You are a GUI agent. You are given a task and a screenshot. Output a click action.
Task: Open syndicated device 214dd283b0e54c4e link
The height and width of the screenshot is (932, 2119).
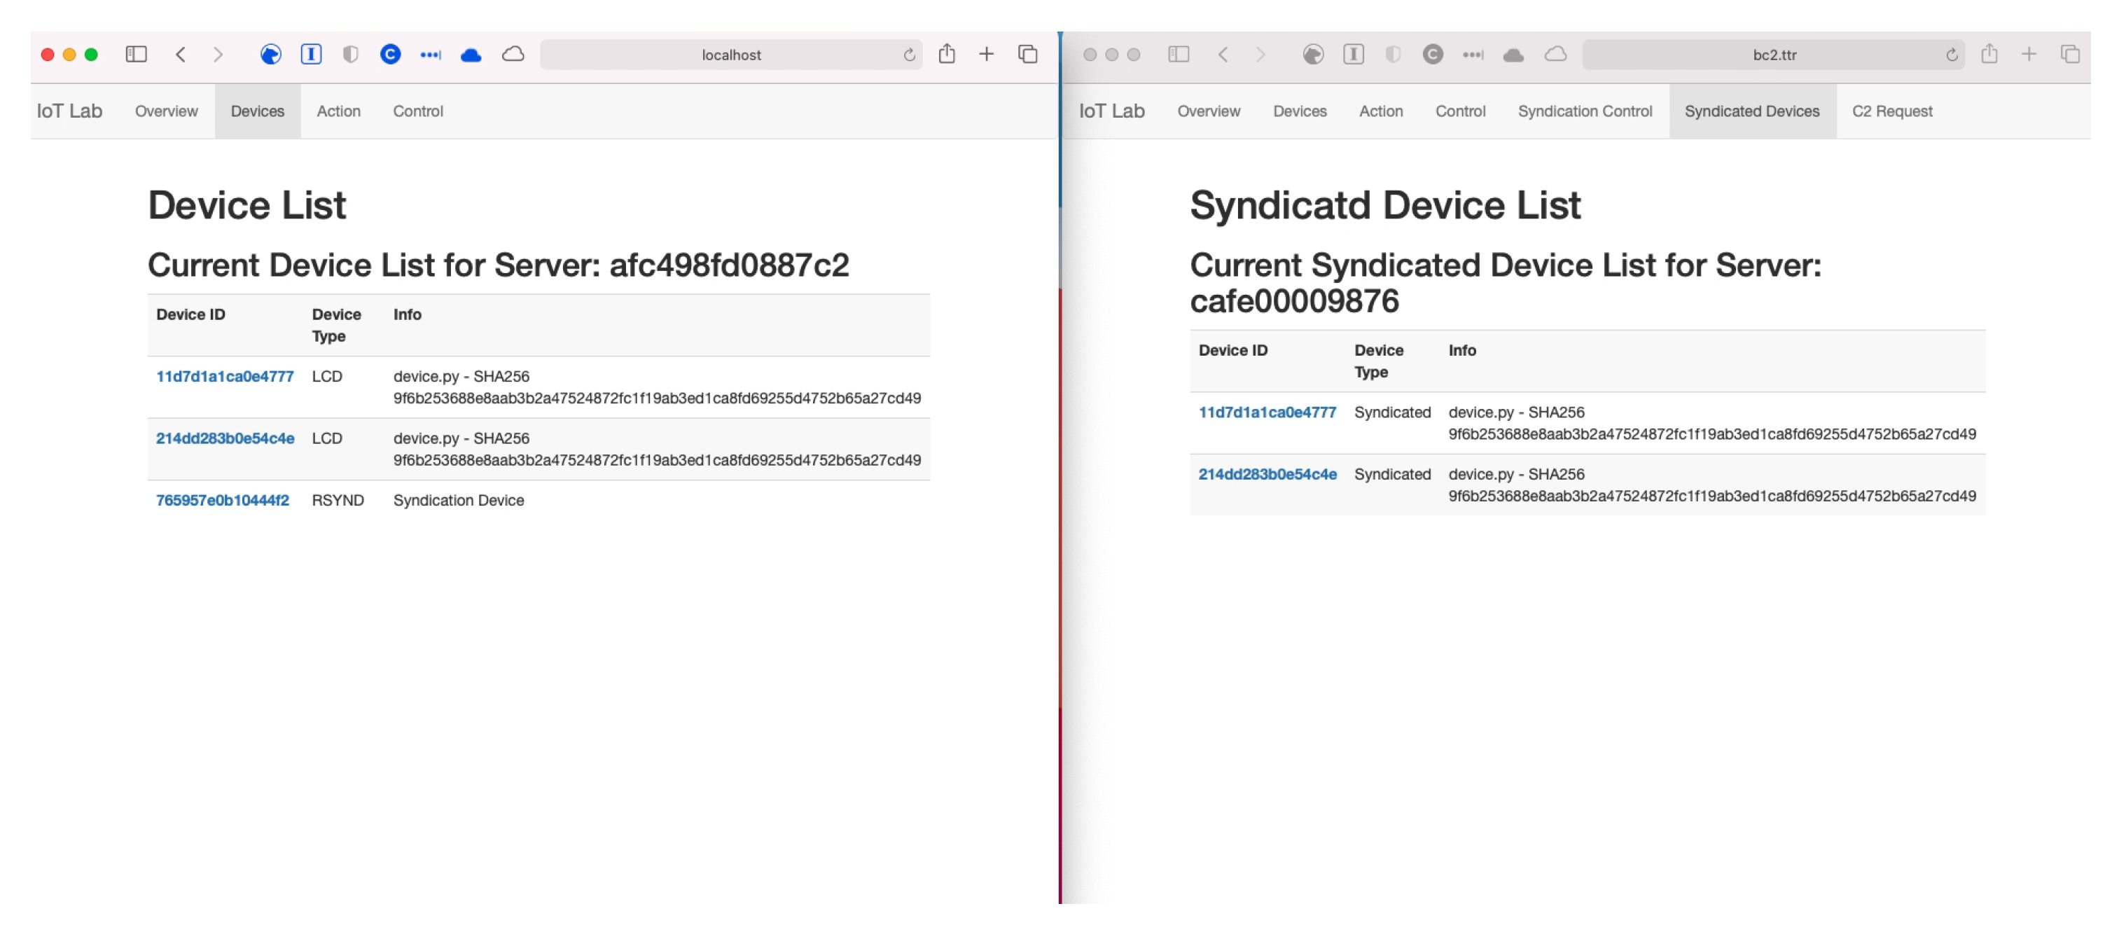[x=1267, y=474]
